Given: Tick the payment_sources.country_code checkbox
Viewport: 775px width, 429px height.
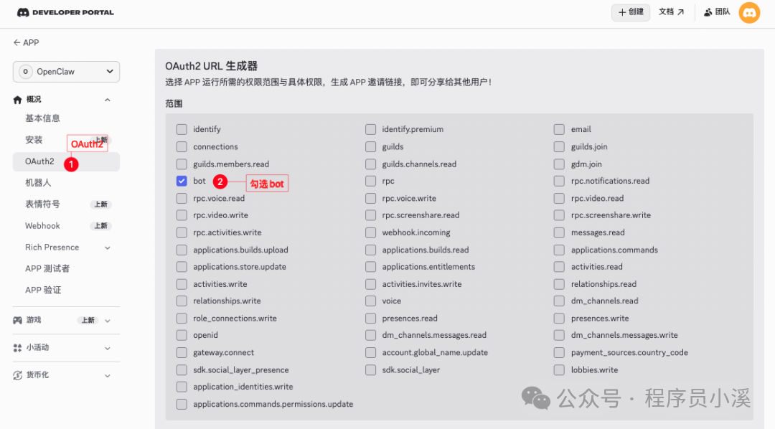Looking at the screenshot, I should (x=559, y=352).
